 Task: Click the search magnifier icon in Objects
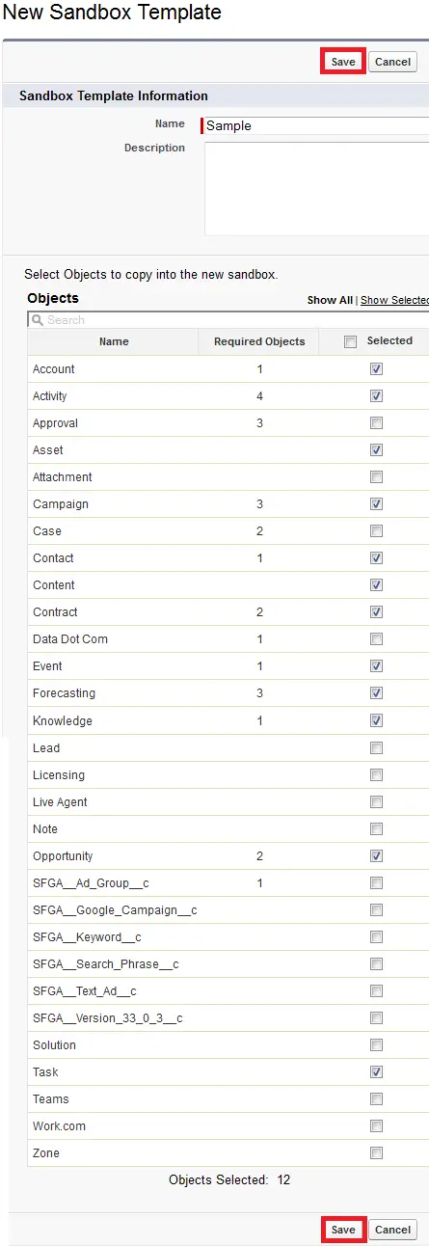tap(38, 319)
